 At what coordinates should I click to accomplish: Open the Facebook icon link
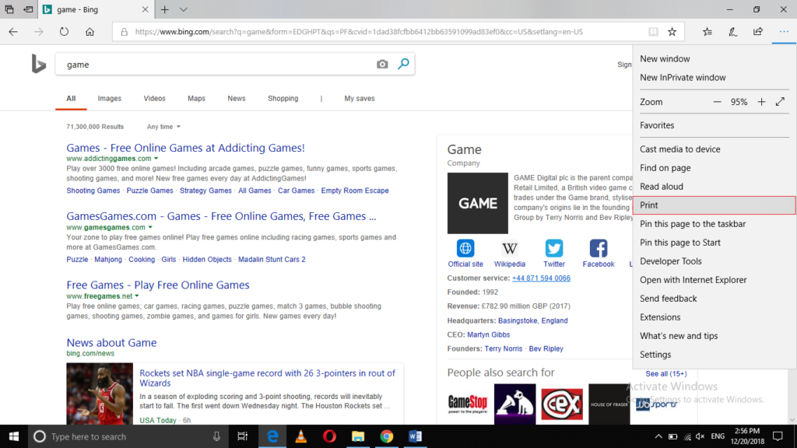pyautogui.click(x=599, y=248)
